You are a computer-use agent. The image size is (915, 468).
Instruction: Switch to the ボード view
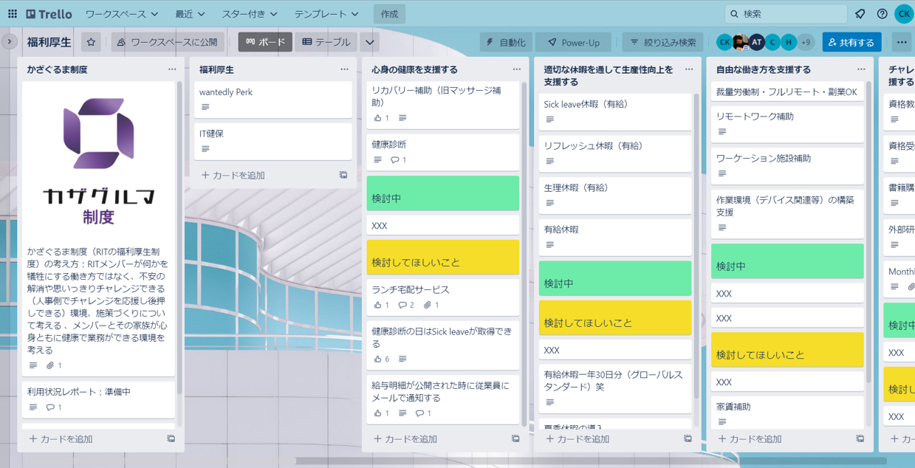(x=265, y=42)
